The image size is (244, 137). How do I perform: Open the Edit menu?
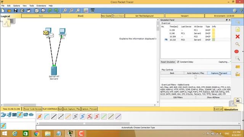[9, 6]
